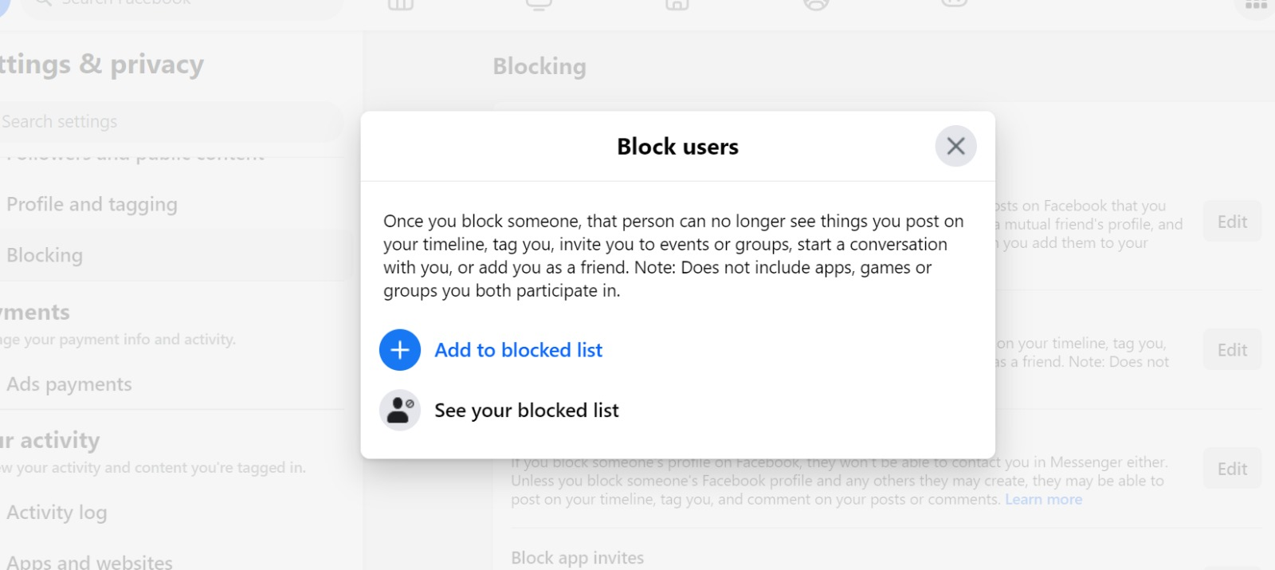Screen dimensions: 1275x570
Task: Click the first Edit button on right
Action: pos(1232,222)
